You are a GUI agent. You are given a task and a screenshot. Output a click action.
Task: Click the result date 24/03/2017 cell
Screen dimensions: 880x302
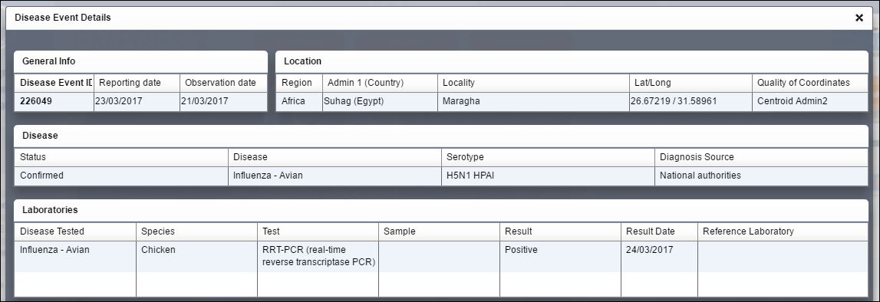point(660,257)
